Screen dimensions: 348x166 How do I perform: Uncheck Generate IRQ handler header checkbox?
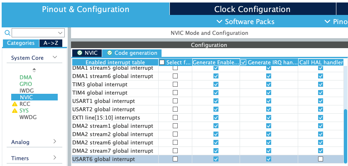244,62
